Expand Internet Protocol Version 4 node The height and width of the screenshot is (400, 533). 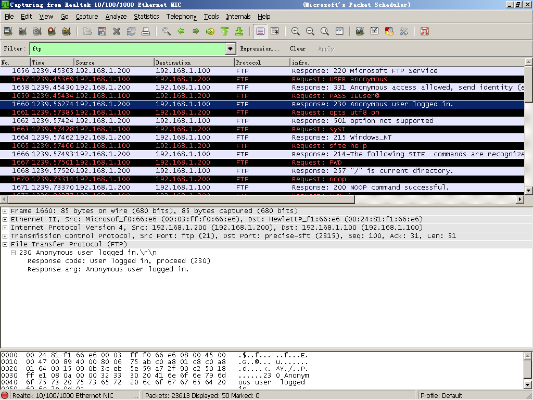click(5, 228)
